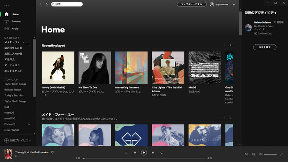Mute the volume speaker icon
The height and width of the screenshot is (162, 288).
click(x=260, y=154)
